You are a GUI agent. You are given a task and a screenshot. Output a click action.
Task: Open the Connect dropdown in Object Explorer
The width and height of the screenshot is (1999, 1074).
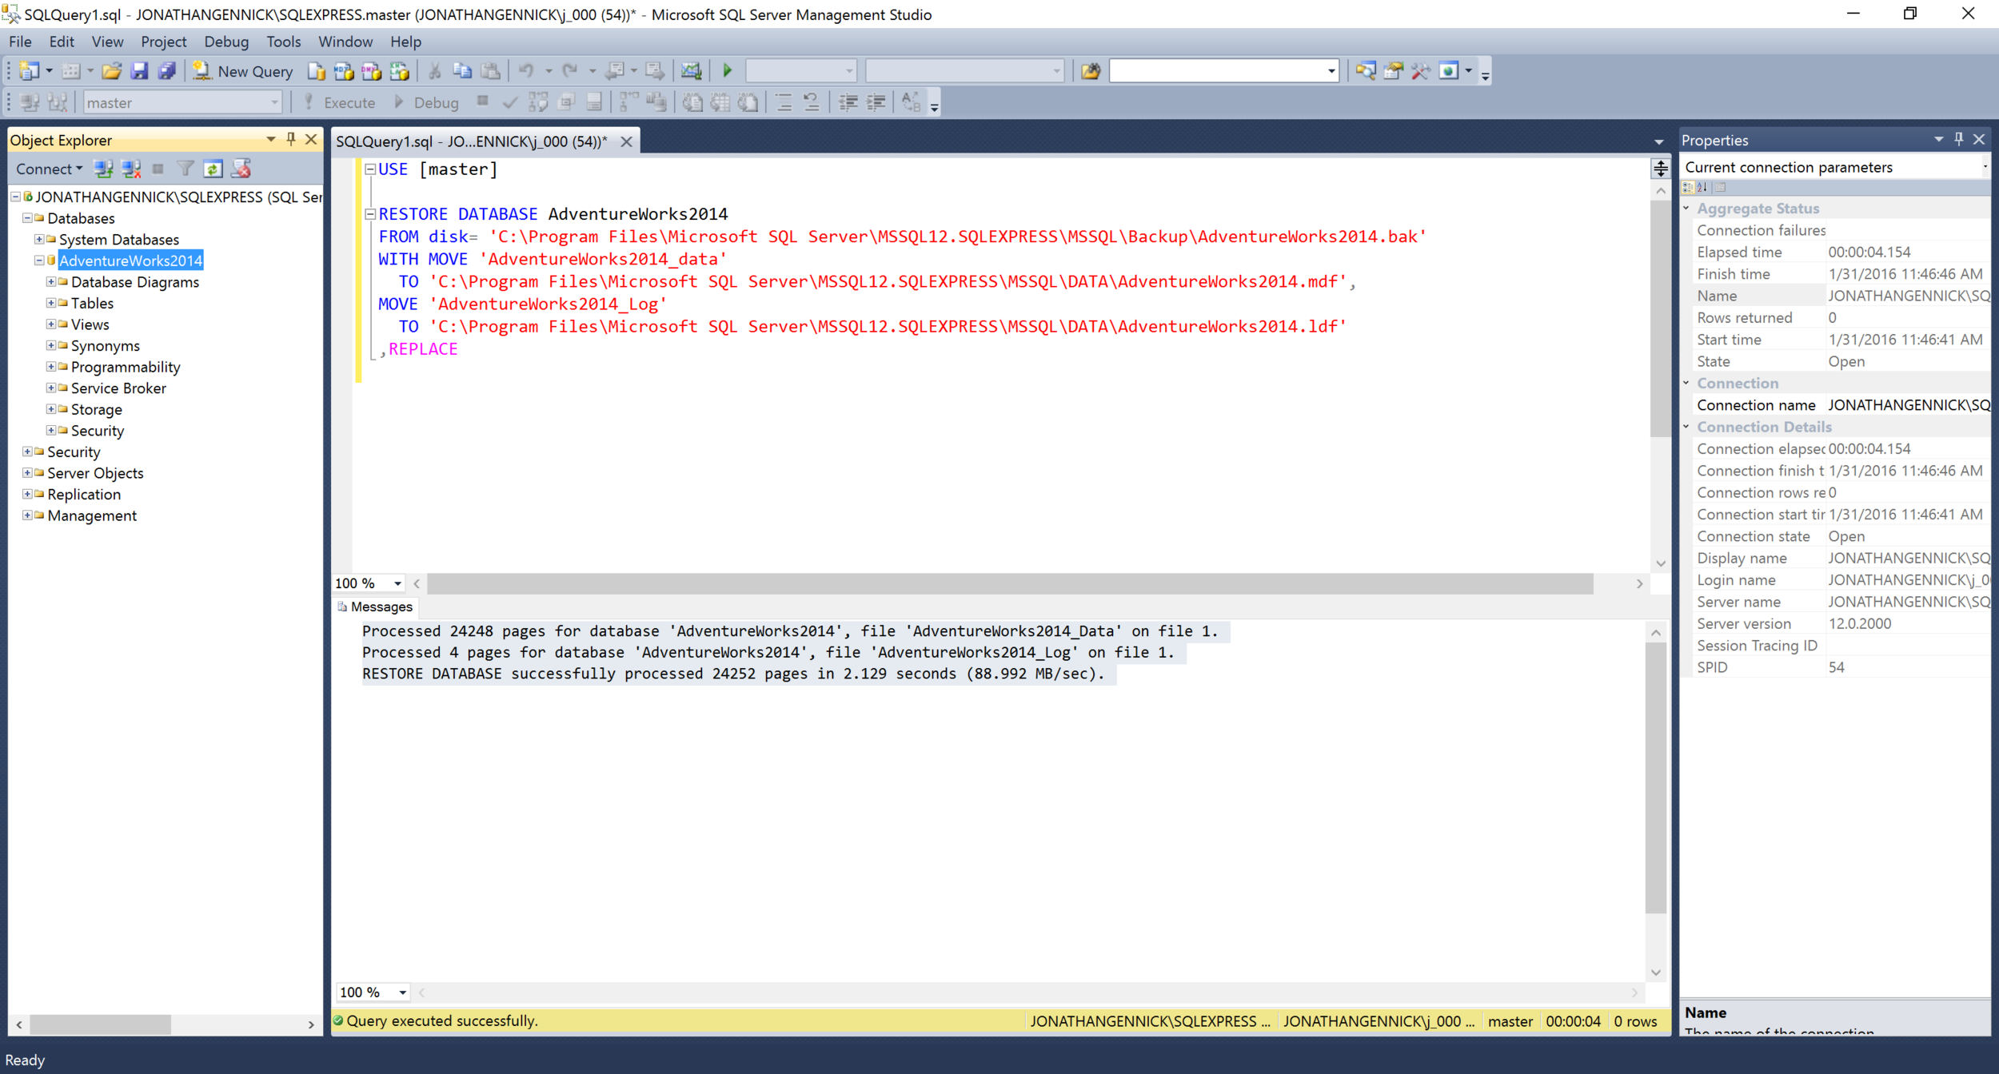[50, 169]
